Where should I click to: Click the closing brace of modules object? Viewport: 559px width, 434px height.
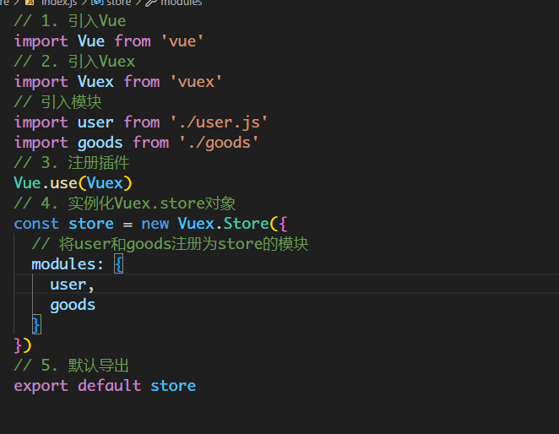[36, 324]
